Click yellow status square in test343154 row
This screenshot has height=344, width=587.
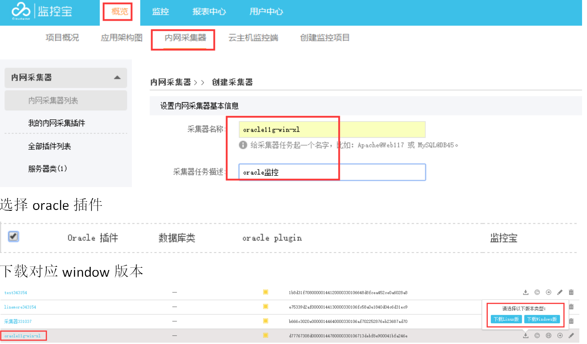click(x=265, y=292)
